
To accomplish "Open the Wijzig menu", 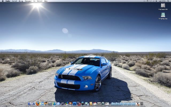I will (x=21, y=1).
